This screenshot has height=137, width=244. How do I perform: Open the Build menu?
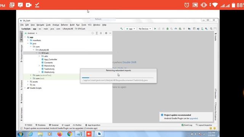(x=72, y=25)
